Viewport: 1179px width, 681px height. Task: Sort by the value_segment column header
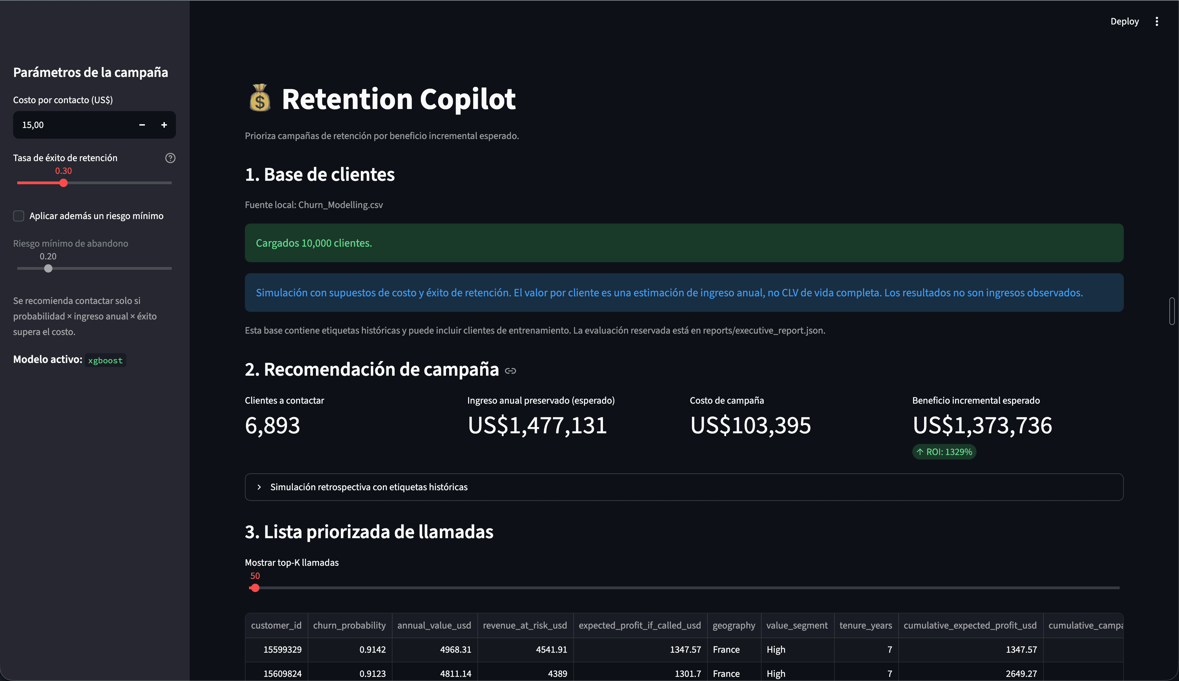coord(797,625)
